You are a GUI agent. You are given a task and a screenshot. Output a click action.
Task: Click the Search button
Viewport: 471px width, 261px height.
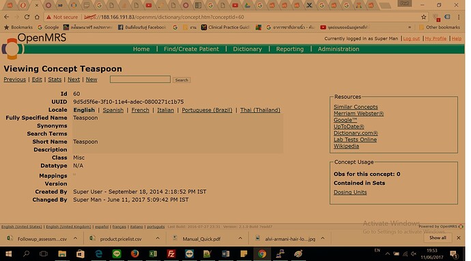coord(182,80)
